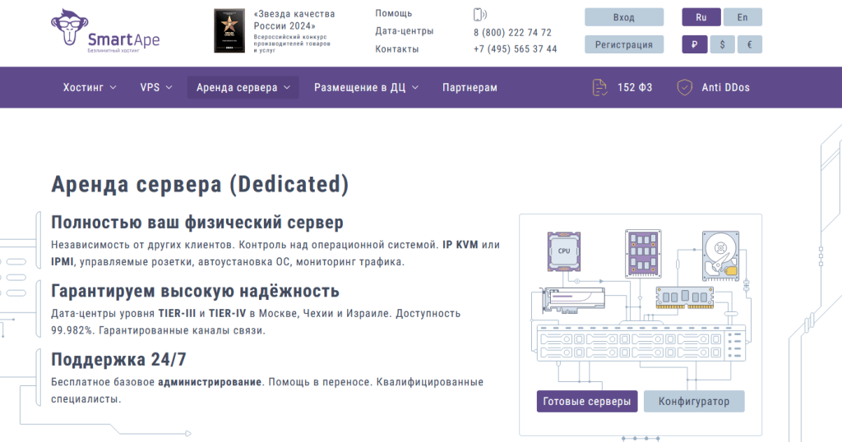Switch currency to dollar
This screenshot has width=842, height=442.
click(722, 44)
